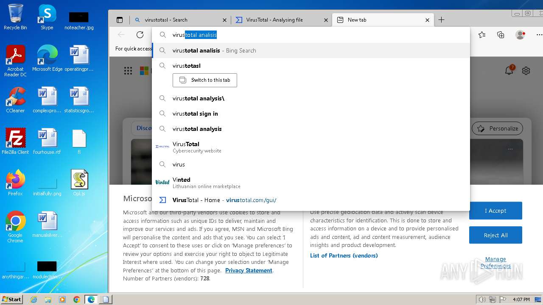Open Edge tab actions menu icon
This screenshot has height=305, width=543.
pyautogui.click(x=120, y=20)
